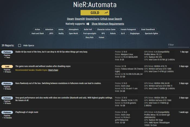Click the "The game runs smooth and without crashes" text
This screenshot has width=190, height=127.
[43, 66]
